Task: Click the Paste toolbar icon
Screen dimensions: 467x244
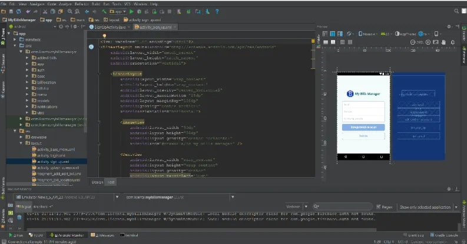Action: click(x=61, y=12)
